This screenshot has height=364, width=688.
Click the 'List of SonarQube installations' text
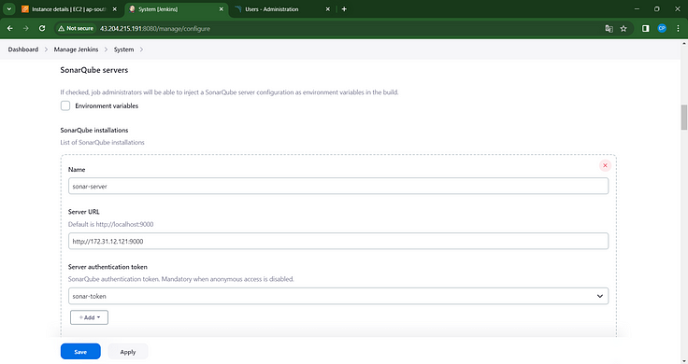click(x=102, y=143)
